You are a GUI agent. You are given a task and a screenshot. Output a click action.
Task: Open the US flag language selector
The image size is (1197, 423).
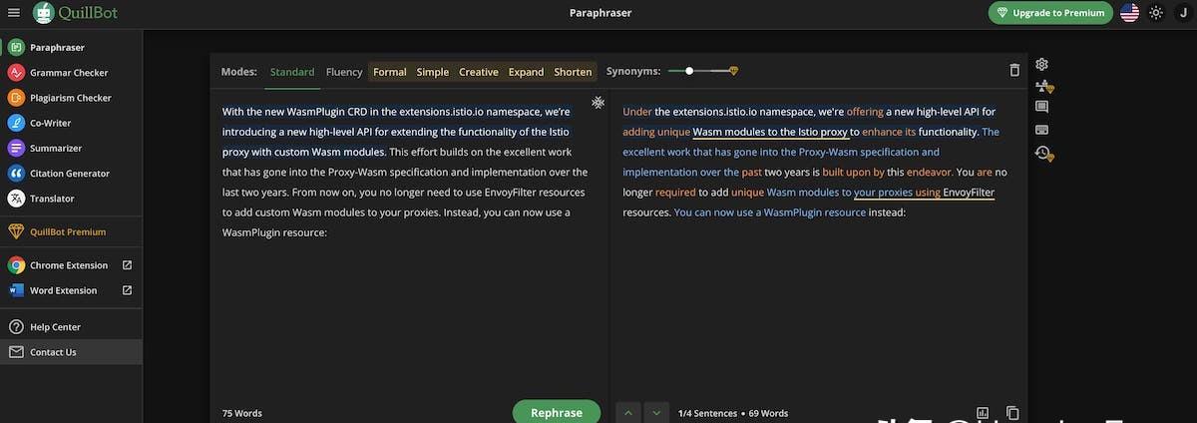[1129, 13]
